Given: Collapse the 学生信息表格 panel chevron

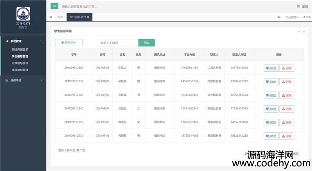Looking at the screenshot, I should pyautogui.click(x=299, y=31).
